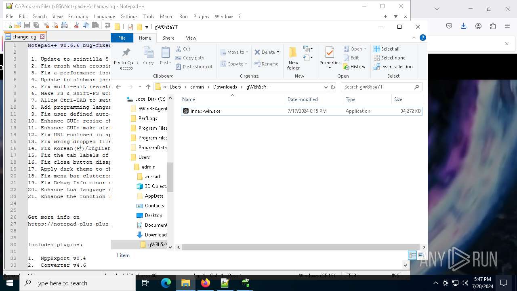Screen dimensions: 517x291
Task: Create a New folder from the ribbon
Action: tap(293, 59)
